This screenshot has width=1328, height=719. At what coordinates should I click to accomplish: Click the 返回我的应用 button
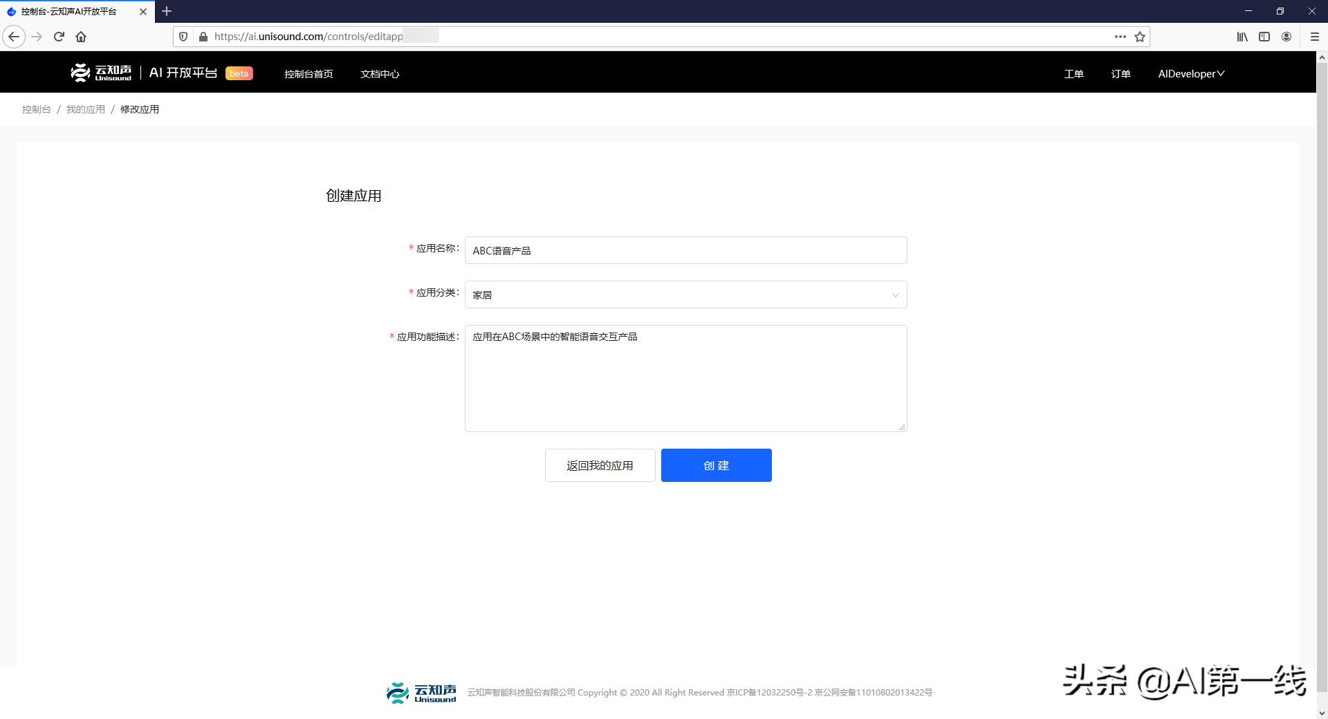coord(600,465)
